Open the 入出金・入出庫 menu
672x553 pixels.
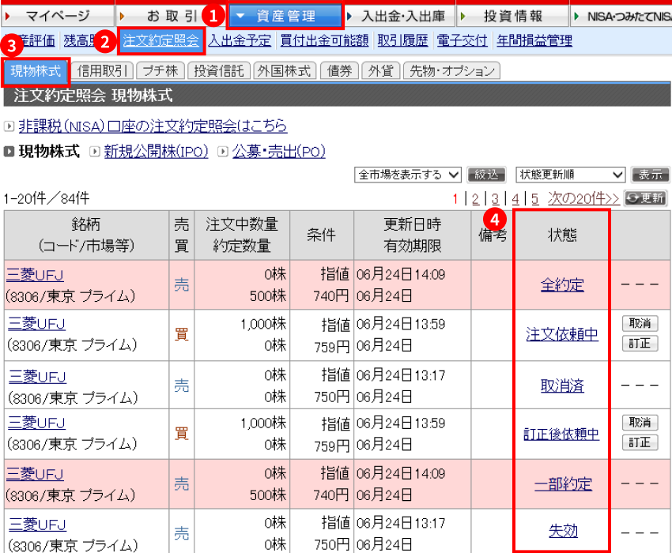[x=402, y=16]
